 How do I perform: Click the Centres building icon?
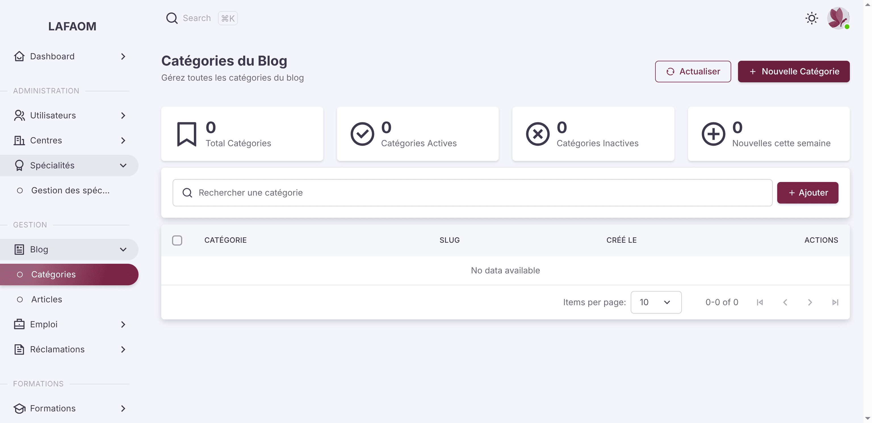[19, 141]
